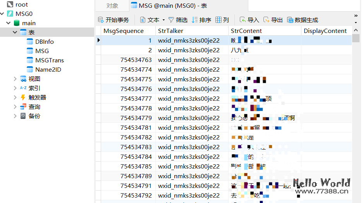This screenshot has height=203, width=363.
Task: Expand the 触发器 triggers node
Action: pos(15,97)
